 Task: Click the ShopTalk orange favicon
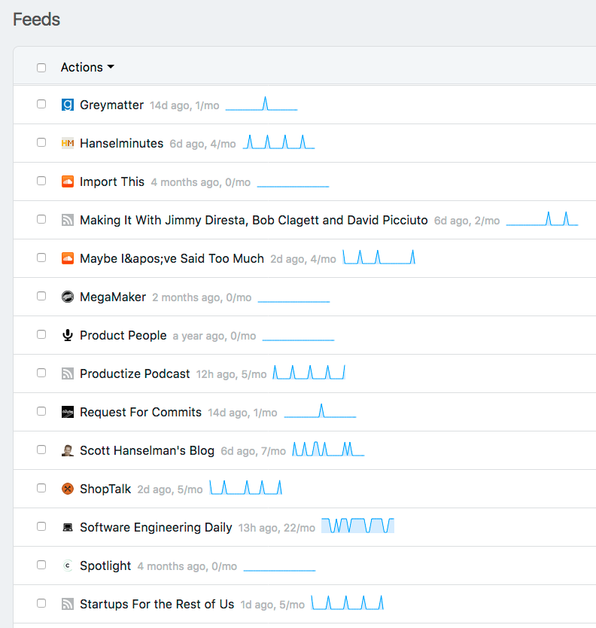tap(68, 489)
